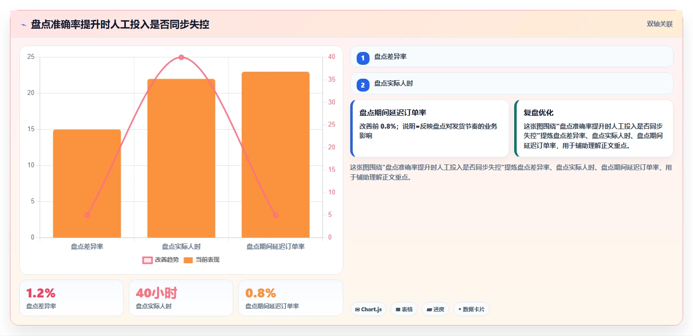Select the 复盘优化 card title
This screenshot has height=336, width=693.
[538, 113]
